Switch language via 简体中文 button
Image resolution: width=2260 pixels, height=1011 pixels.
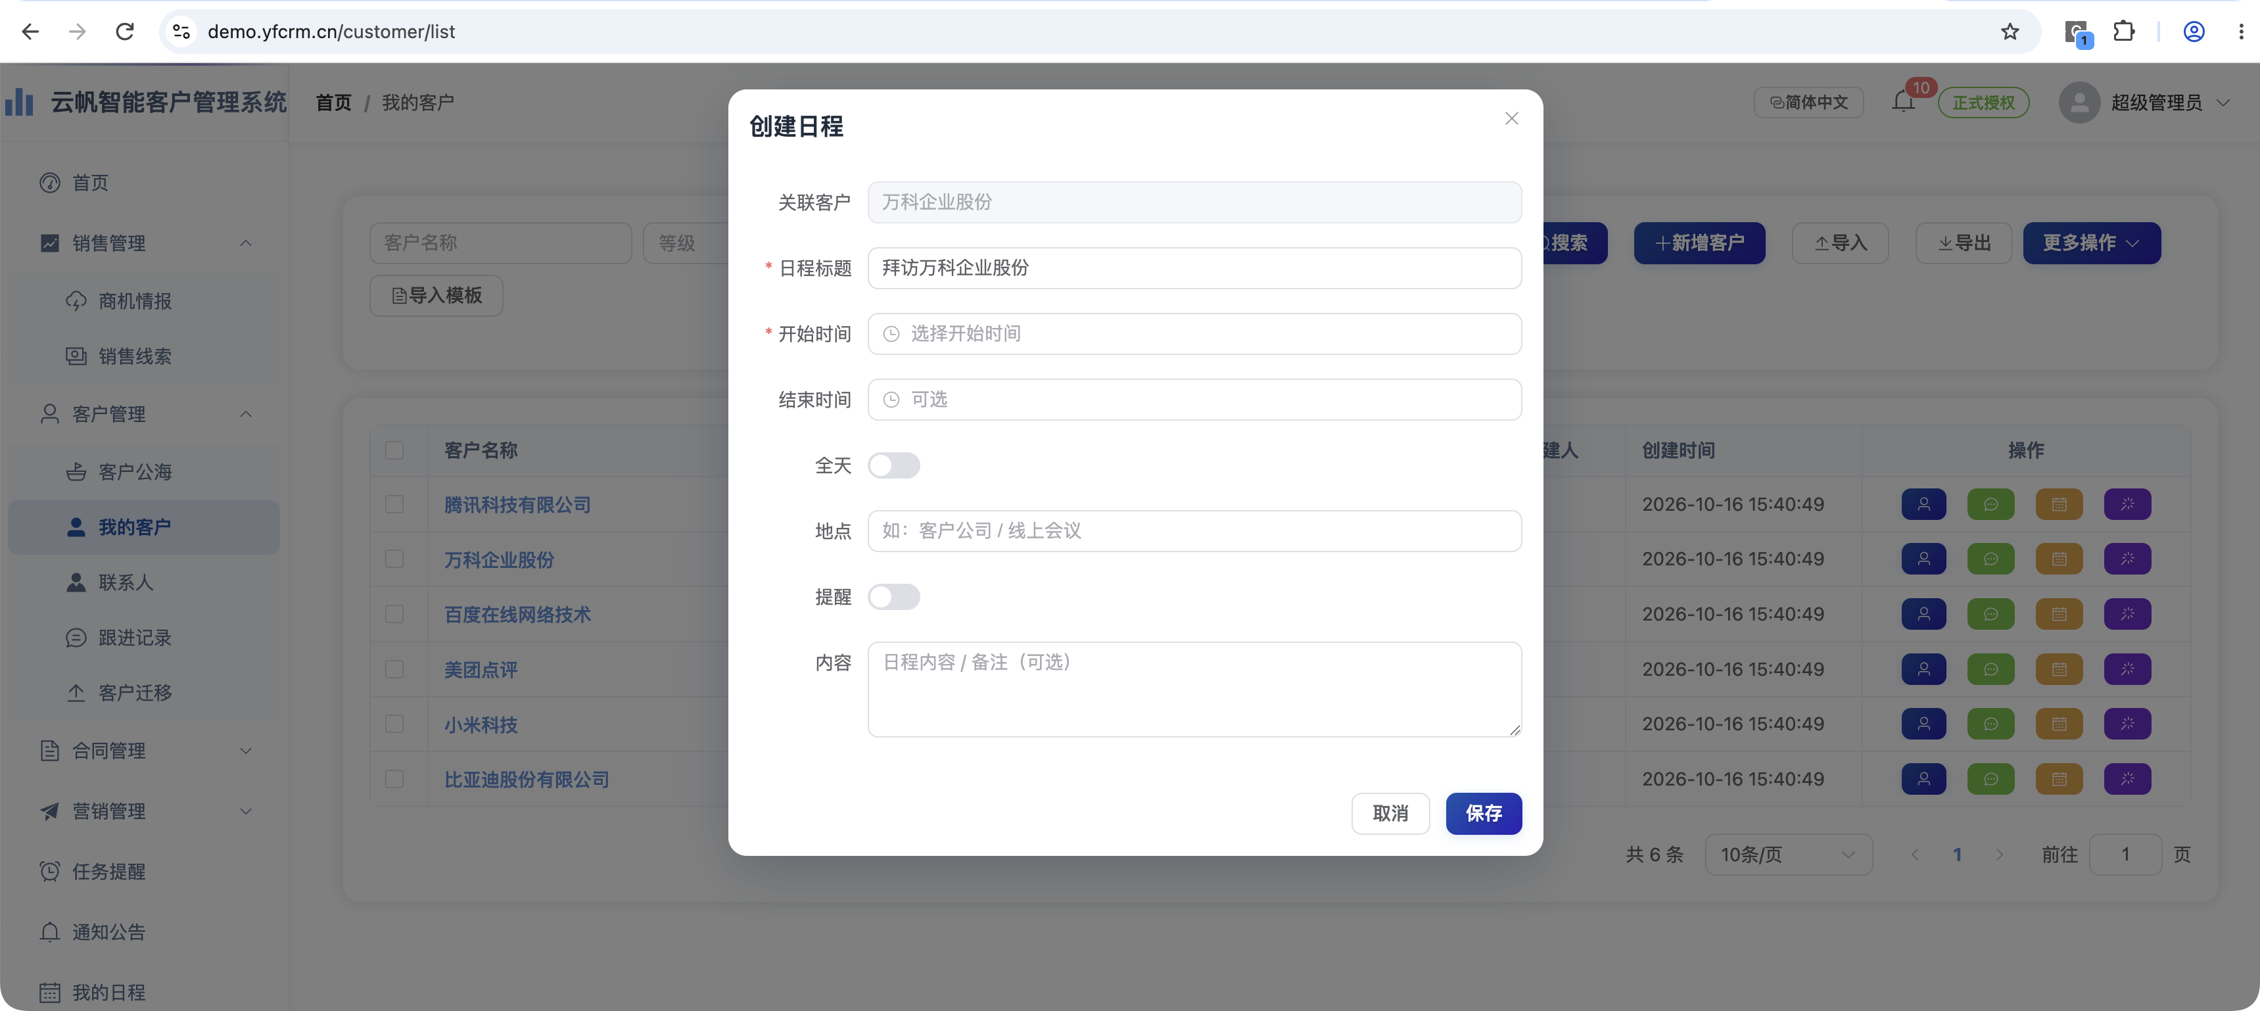1808,103
